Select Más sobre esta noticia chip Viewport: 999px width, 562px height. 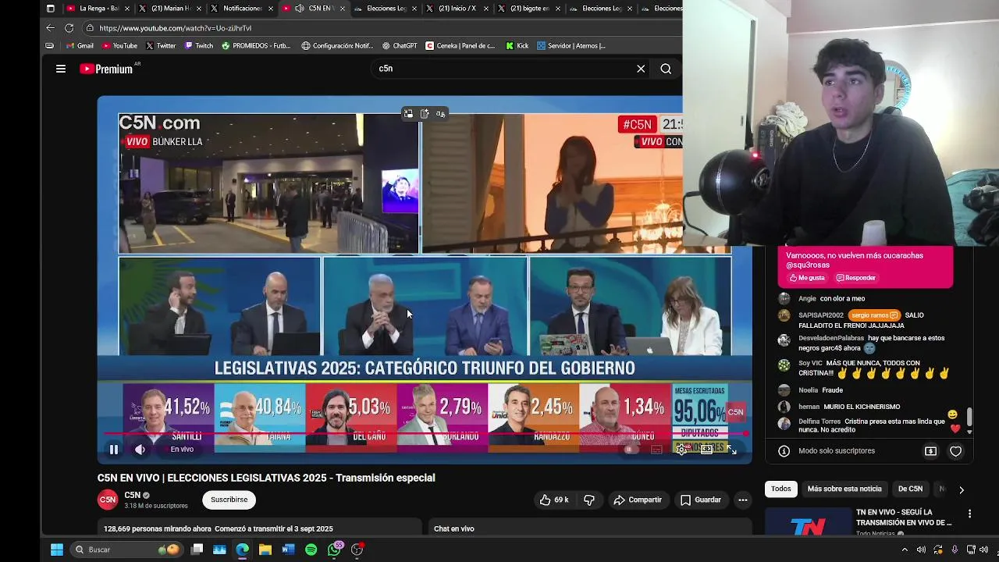(844, 489)
